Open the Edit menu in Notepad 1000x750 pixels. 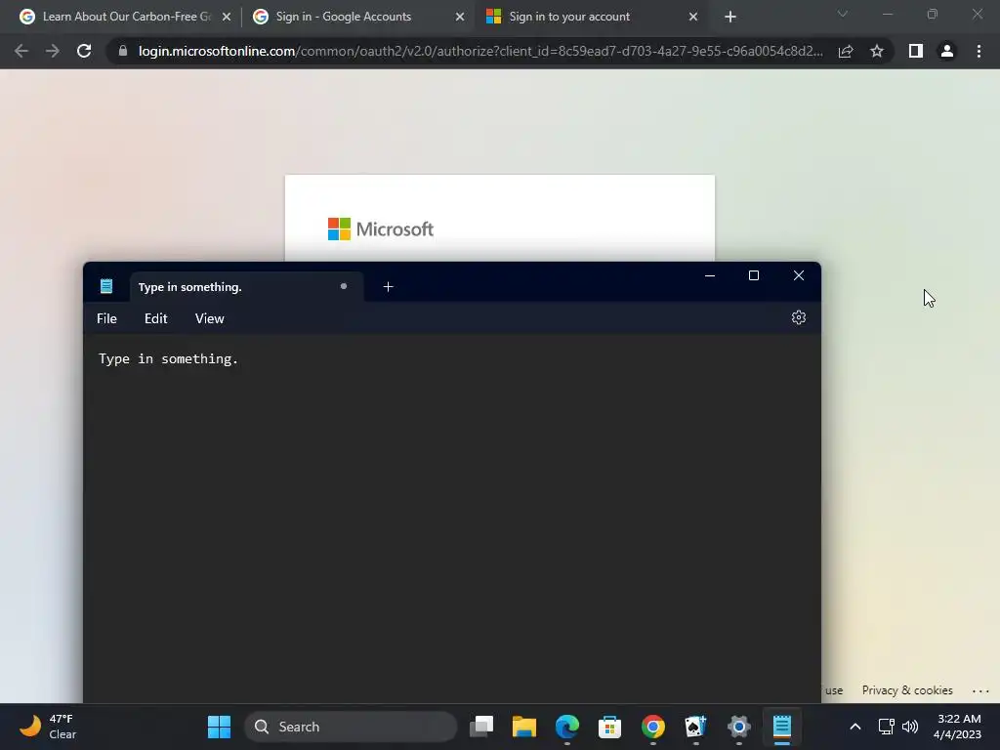(x=155, y=318)
